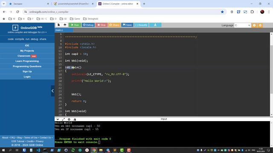Open Visual Studio Code from the taskbar

coord(38,150)
